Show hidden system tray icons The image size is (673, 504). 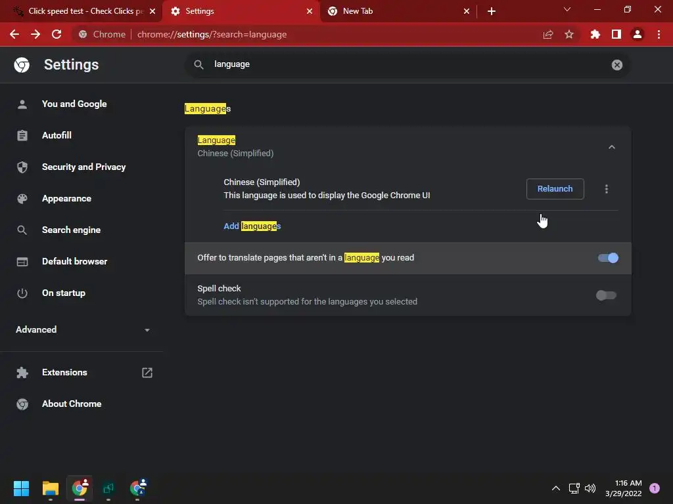(555, 488)
